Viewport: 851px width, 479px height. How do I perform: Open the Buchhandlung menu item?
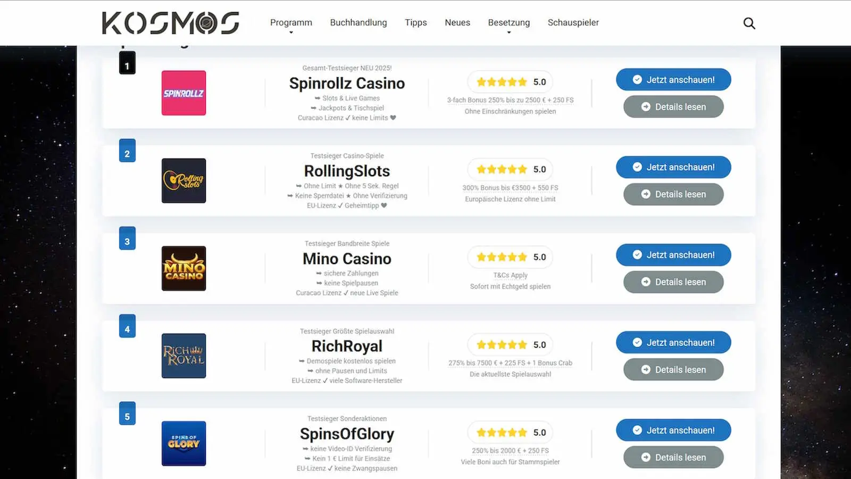[x=358, y=22]
